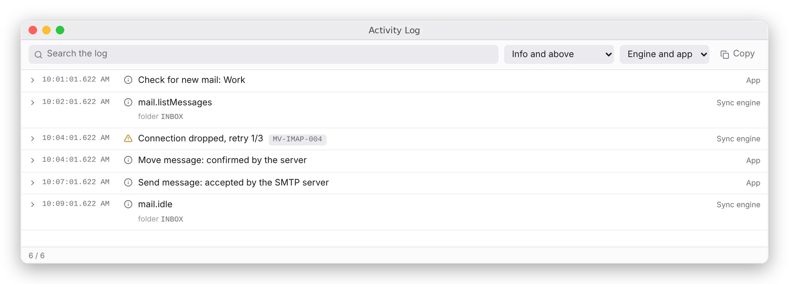
Task: Click Send message: accepted by the SMTP server
Action: [233, 182]
